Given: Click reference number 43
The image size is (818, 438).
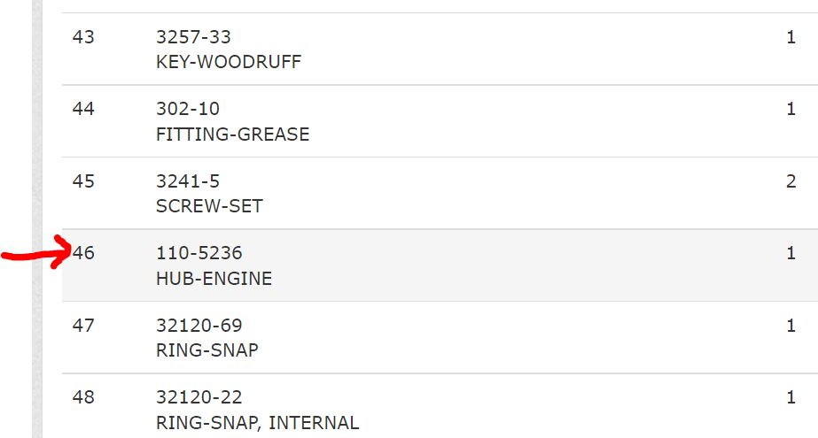Looking at the screenshot, I should [x=83, y=37].
